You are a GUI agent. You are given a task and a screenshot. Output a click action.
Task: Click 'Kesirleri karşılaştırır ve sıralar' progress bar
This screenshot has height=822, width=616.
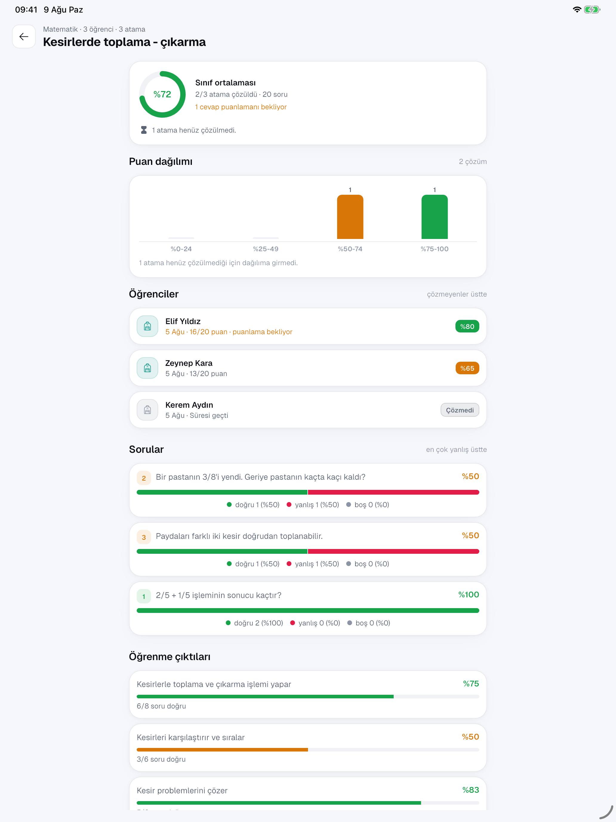(x=308, y=749)
